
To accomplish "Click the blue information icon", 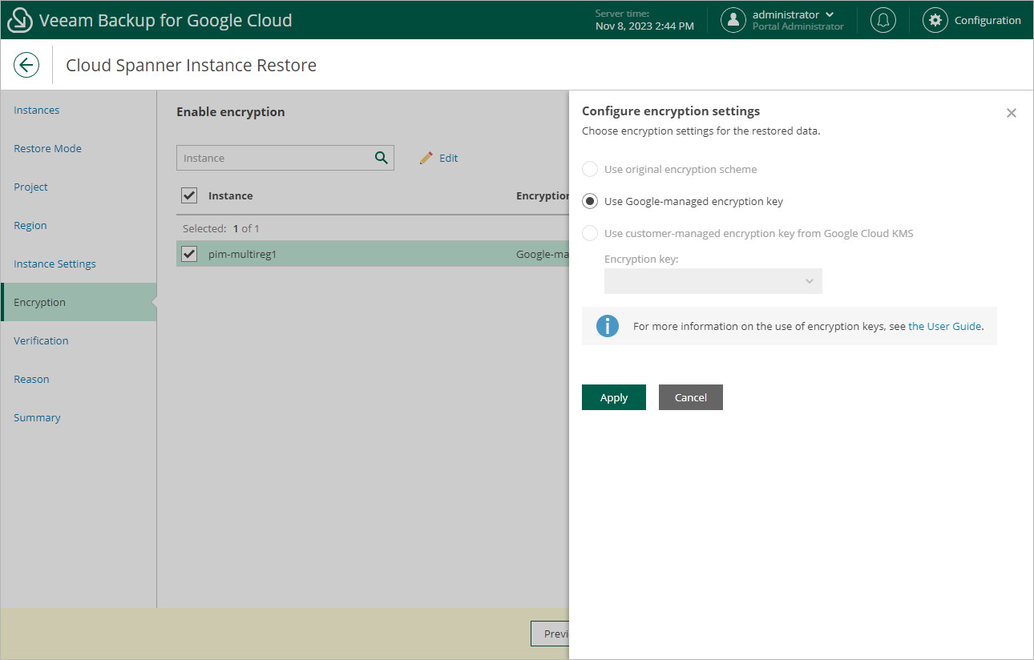I will tap(608, 326).
